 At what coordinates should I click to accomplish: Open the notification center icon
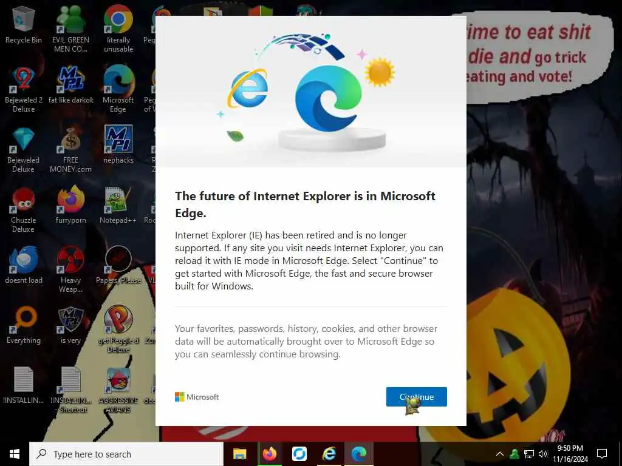602,454
